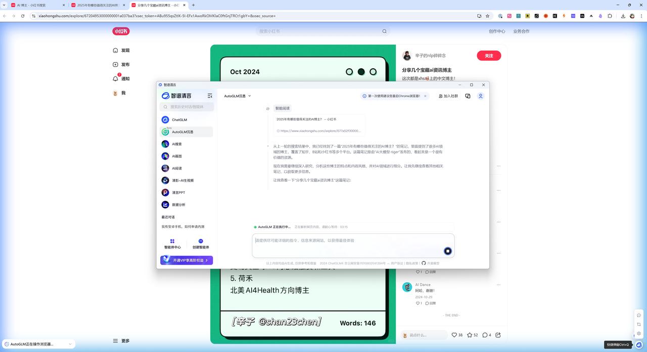Image resolution: width=647 pixels, height=352 pixels.
Task: Click 开通VIP享高阶权益 button
Action: tap(187, 260)
